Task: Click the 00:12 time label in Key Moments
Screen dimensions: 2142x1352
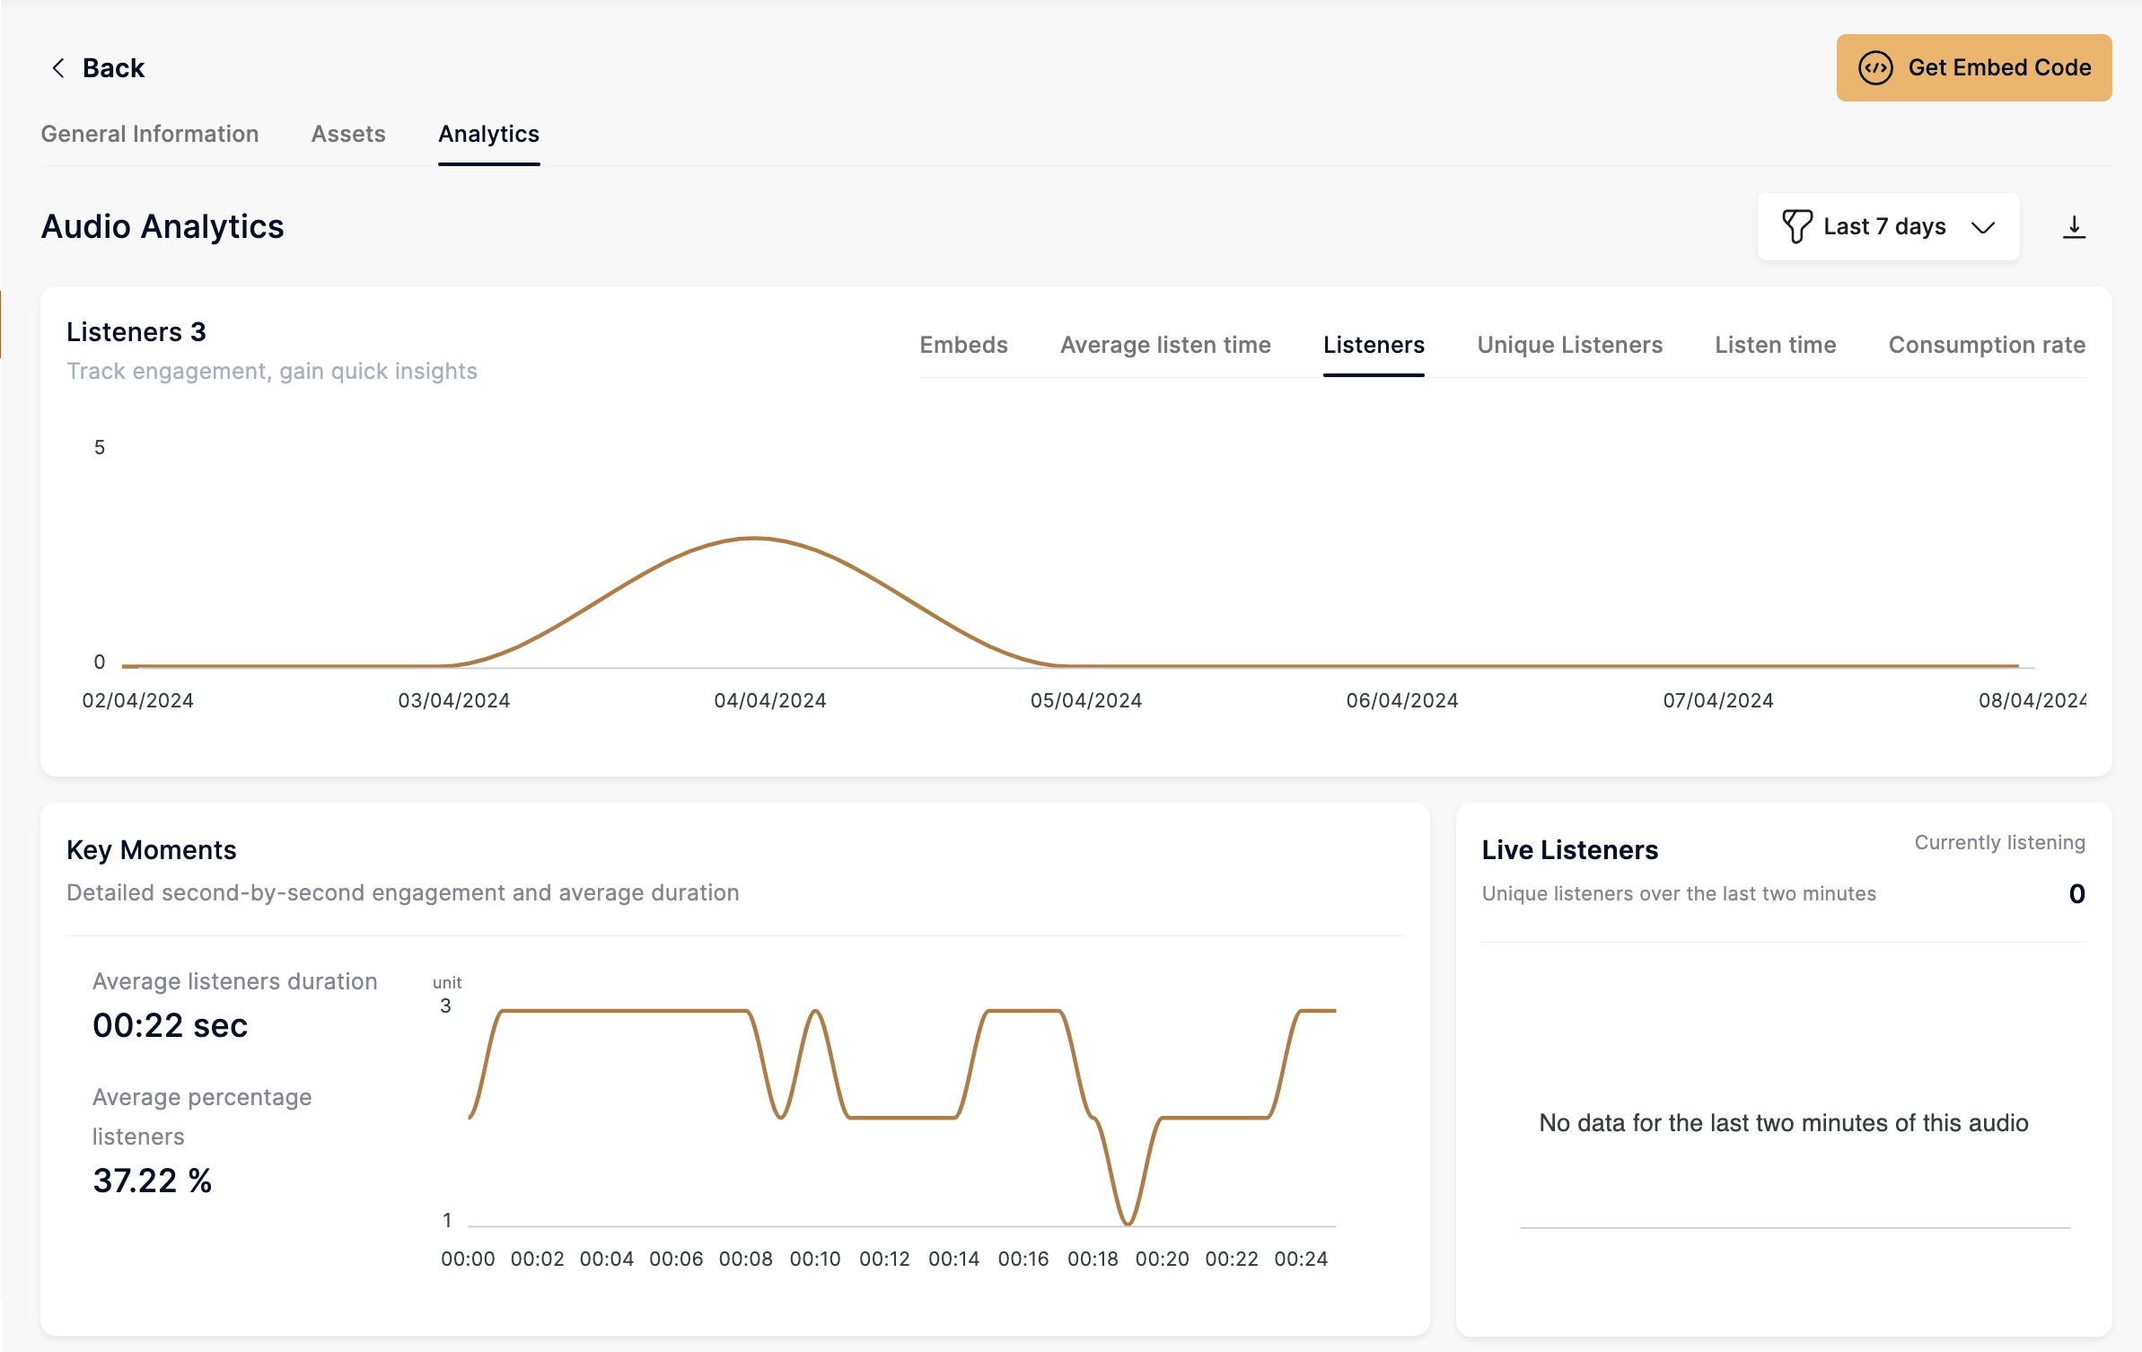Action: [x=884, y=1259]
